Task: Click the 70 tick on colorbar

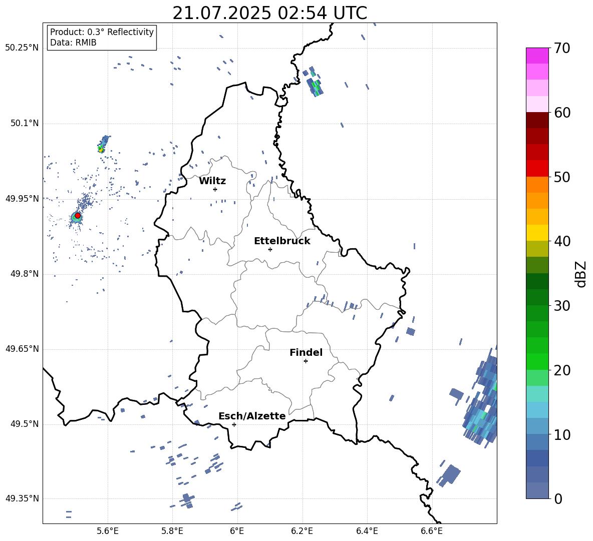Action: [x=562, y=49]
